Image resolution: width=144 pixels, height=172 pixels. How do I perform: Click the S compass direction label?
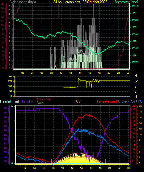click(135, 86)
